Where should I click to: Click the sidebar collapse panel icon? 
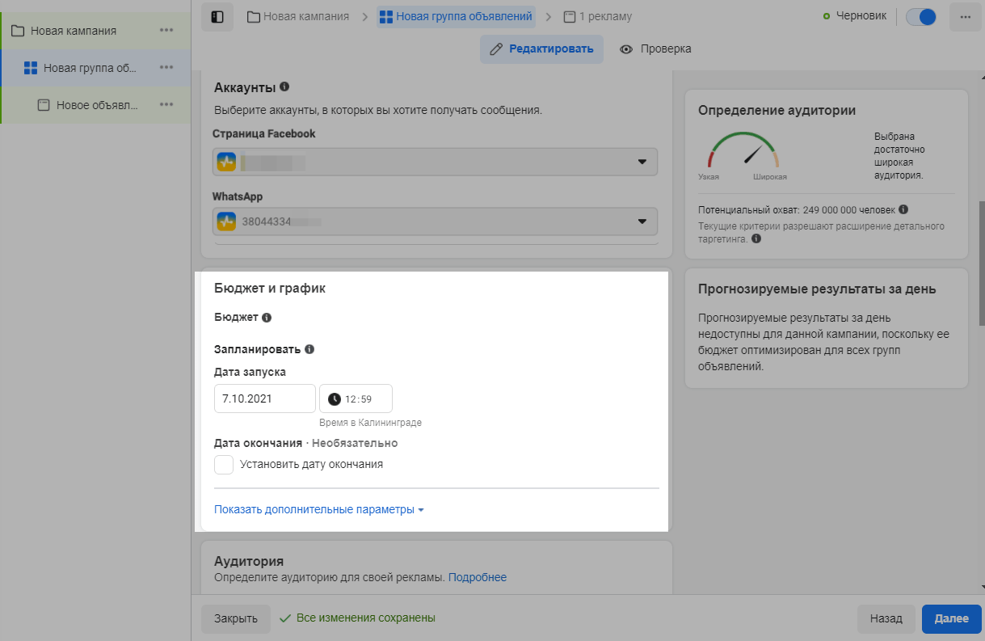point(217,17)
